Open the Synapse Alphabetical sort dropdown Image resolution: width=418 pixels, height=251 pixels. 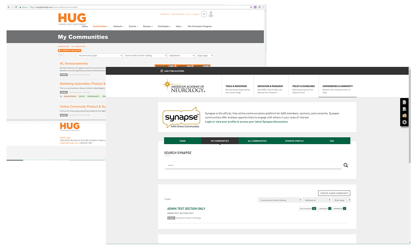[317, 200]
